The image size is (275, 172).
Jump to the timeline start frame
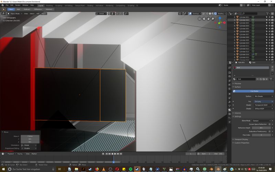(x=107, y=154)
